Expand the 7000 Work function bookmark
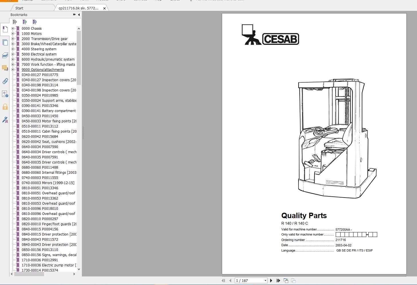The width and height of the screenshot is (417, 285). pyautogui.click(x=13, y=65)
